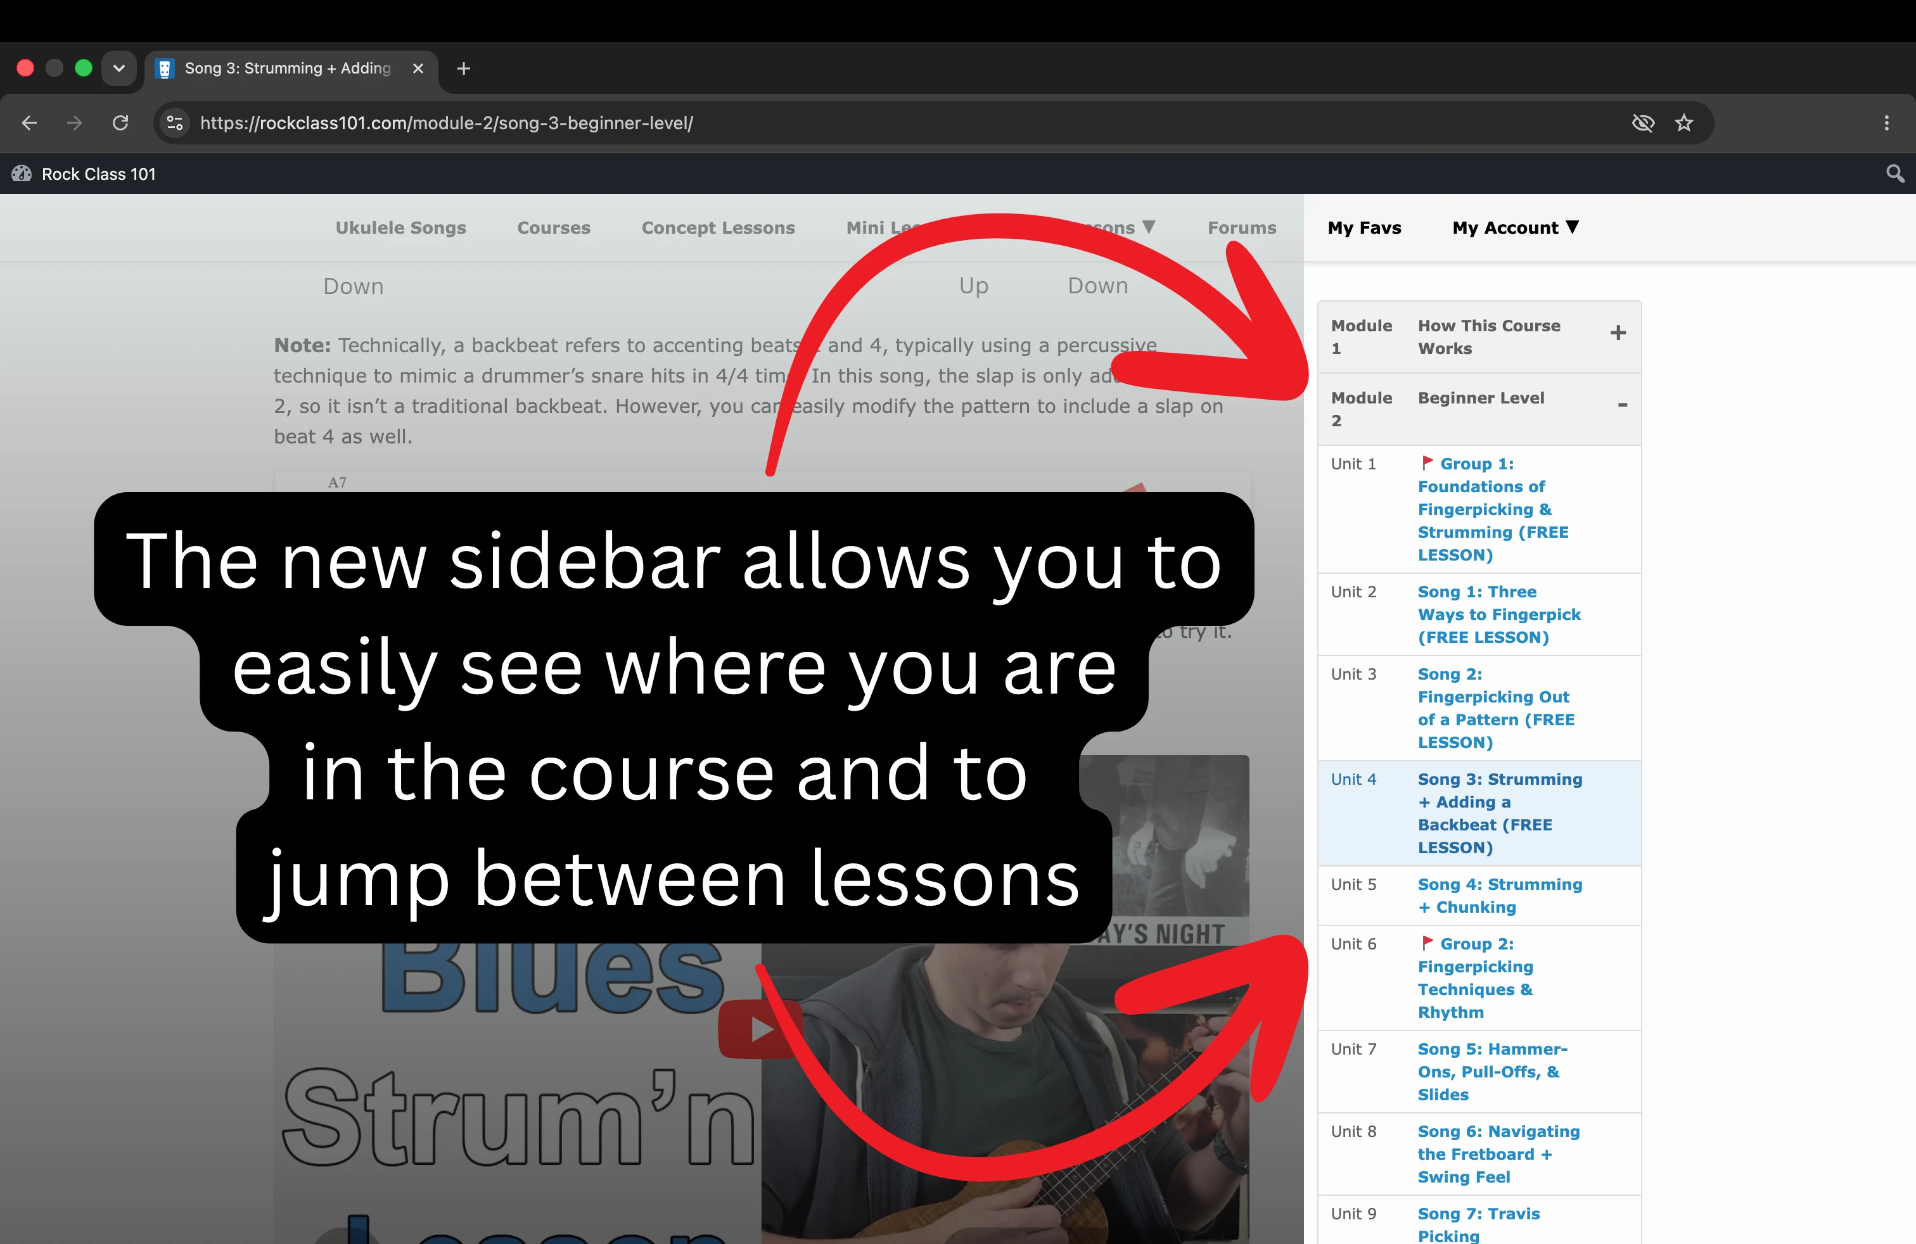
Task: Open the Forums page
Action: coord(1241,228)
